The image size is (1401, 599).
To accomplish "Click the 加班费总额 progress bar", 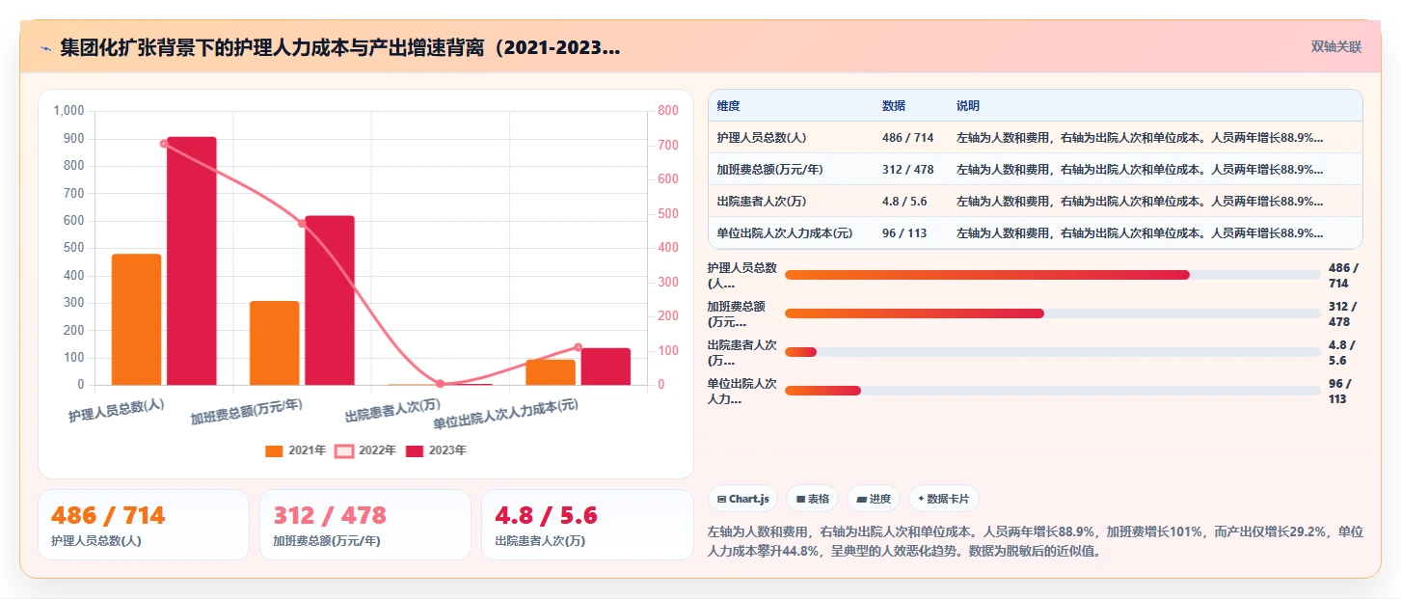I will pyautogui.click(x=1052, y=313).
